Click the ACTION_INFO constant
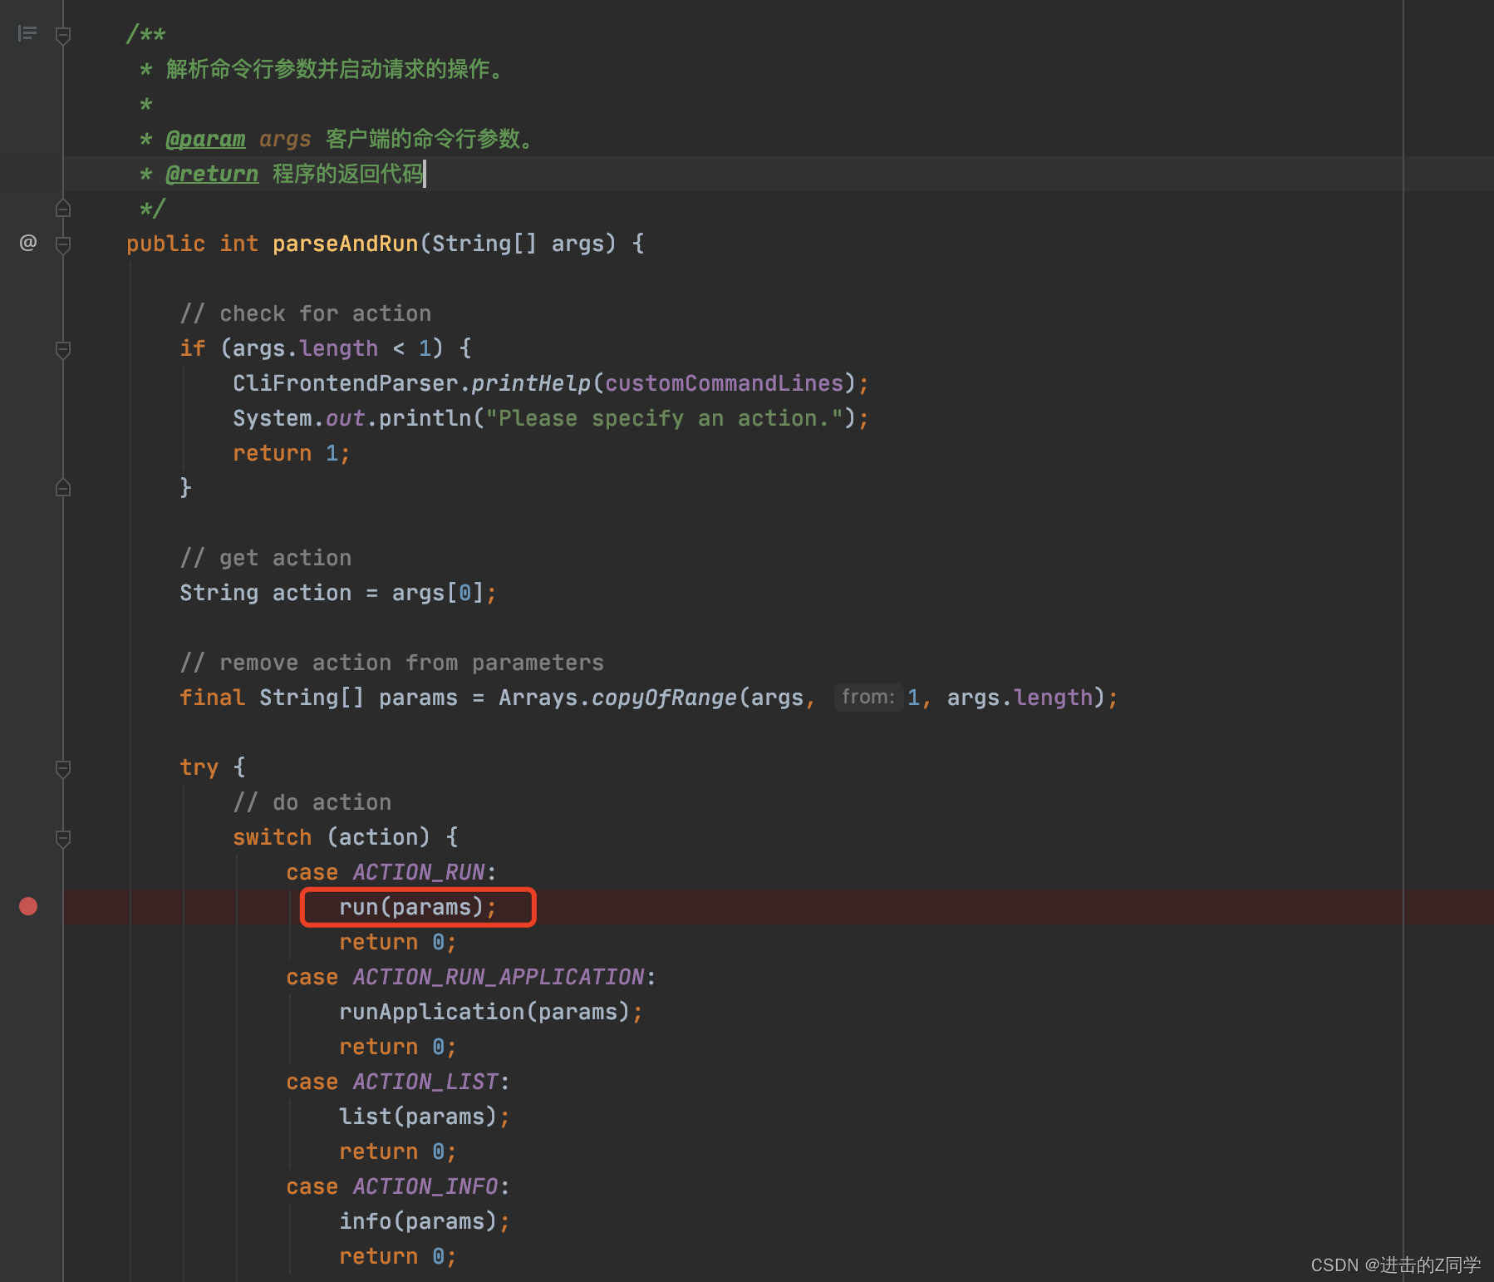 pos(425,1186)
